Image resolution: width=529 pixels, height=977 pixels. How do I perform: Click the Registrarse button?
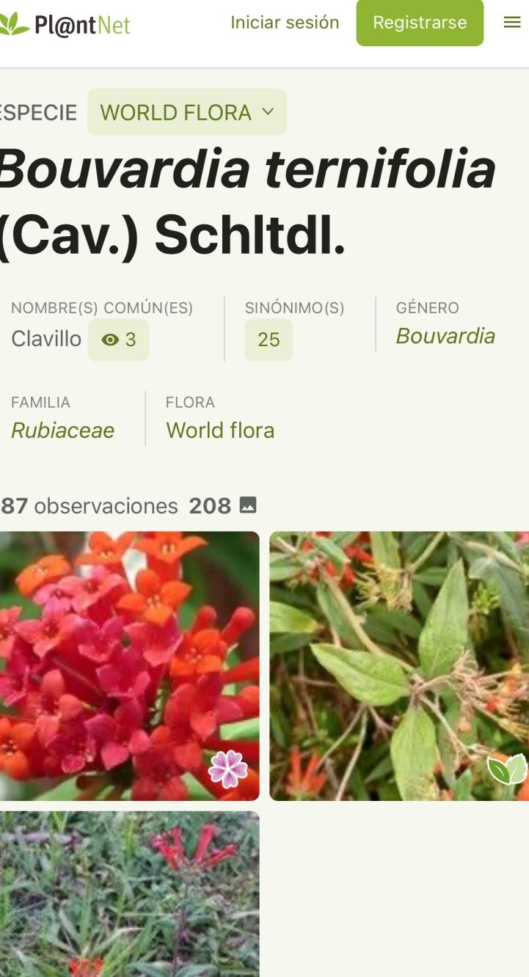click(420, 23)
